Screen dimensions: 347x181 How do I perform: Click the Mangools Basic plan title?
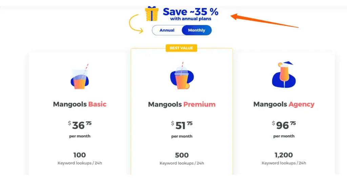(80, 104)
